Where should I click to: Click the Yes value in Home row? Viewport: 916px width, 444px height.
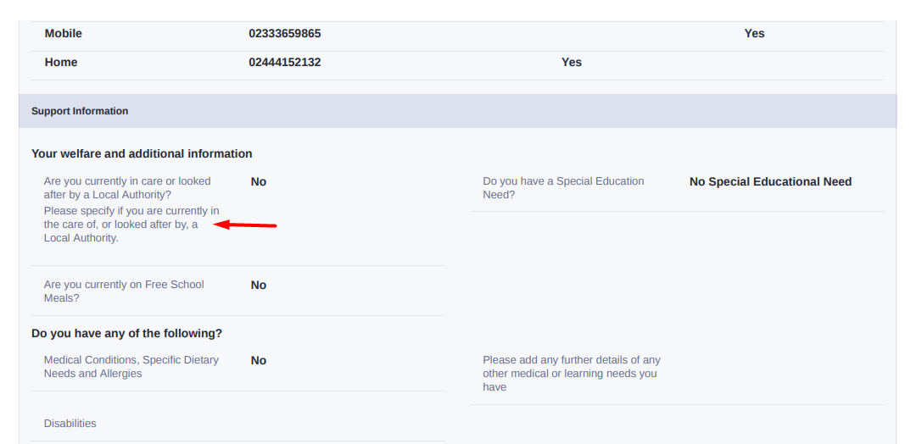pyautogui.click(x=572, y=63)
